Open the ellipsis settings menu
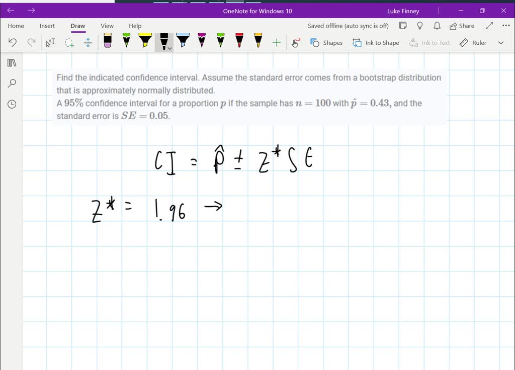 pos(505,26)
